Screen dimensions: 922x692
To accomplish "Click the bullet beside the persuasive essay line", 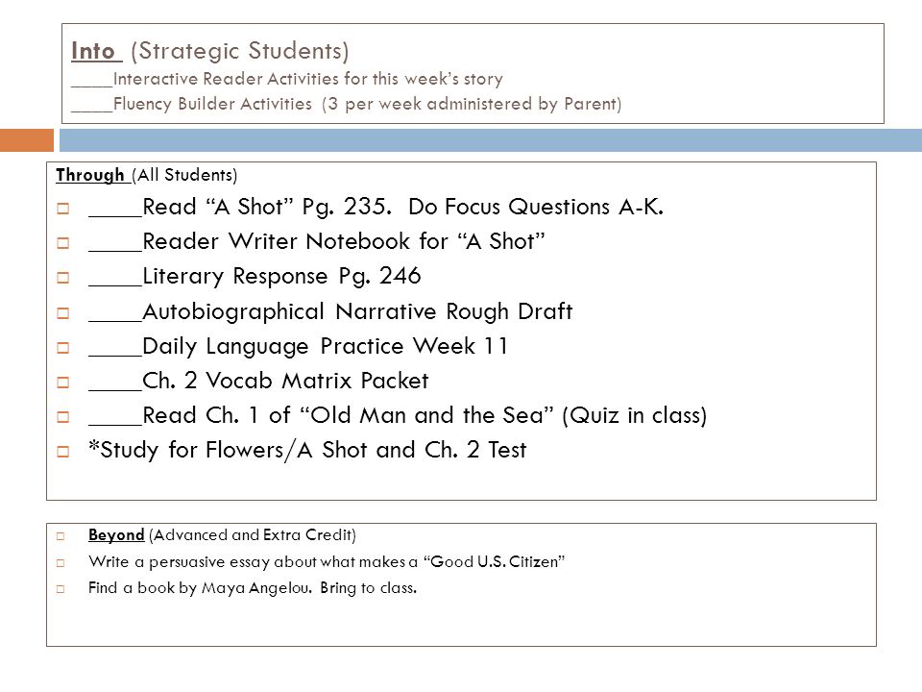I will pos(60,563).
